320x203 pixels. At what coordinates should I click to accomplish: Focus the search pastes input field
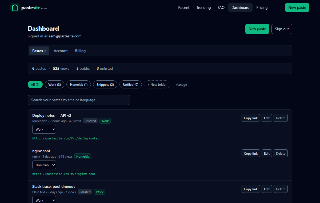(79, 100)
